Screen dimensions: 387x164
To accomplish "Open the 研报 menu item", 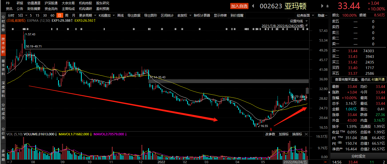I will tap(20, 3).
